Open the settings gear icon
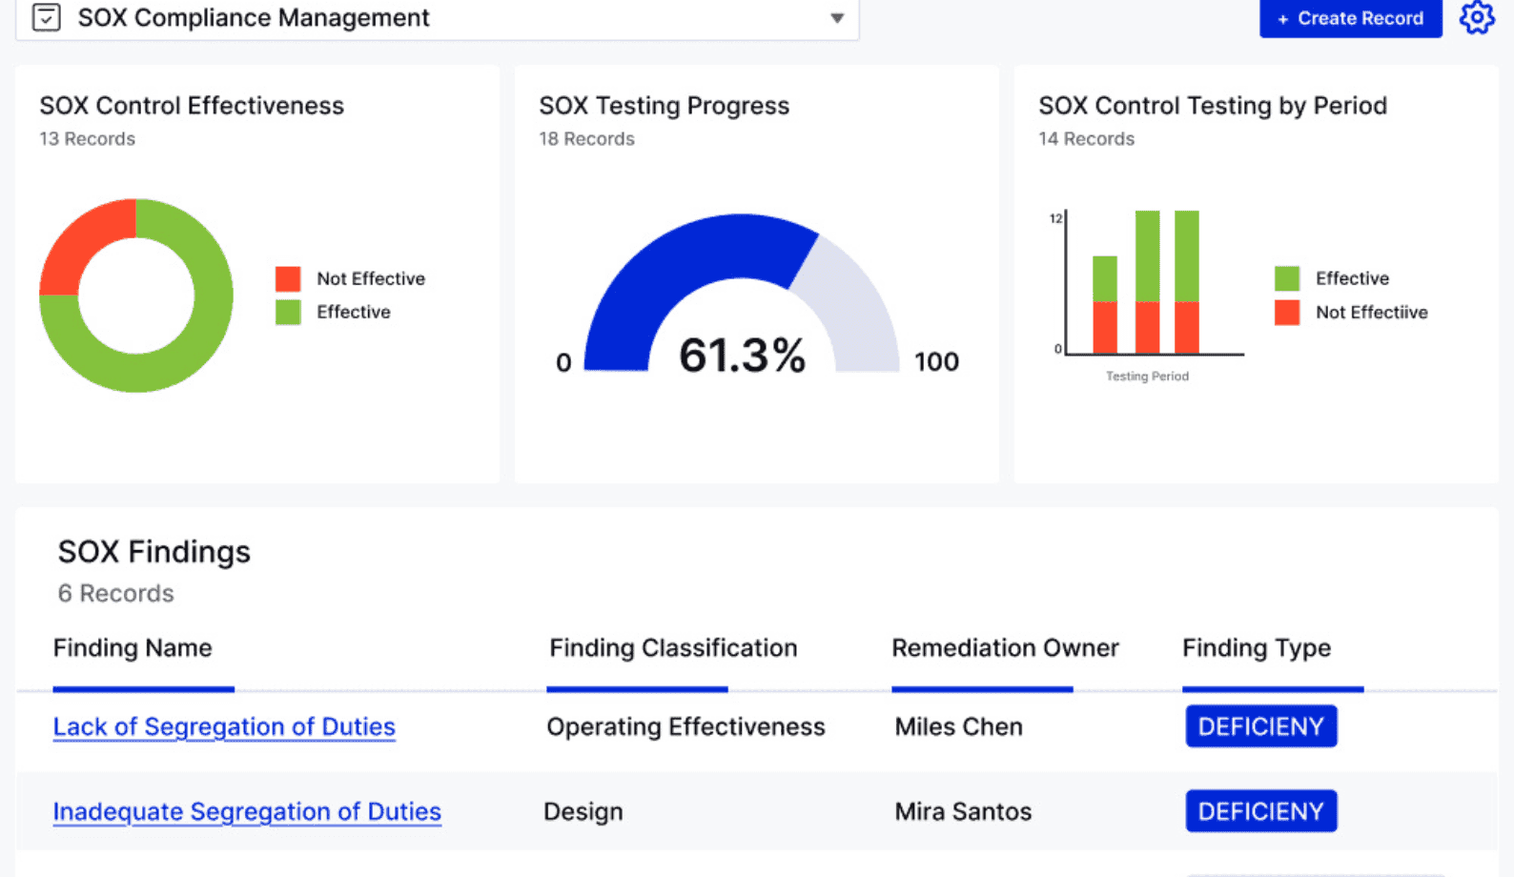 [x=1476, y=17]
